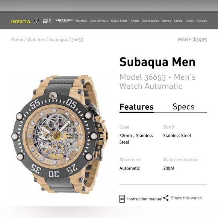Open the Service page
The width and height of the screenshot is (218, 218).
tap(201, 21)
